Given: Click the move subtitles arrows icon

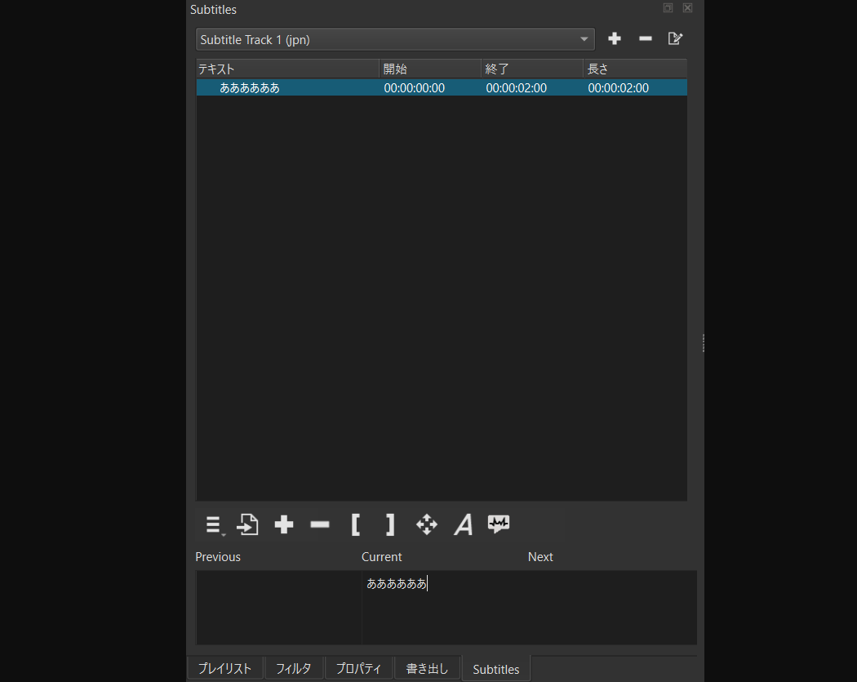Looking at the screenshot, I should tap(427, 525).
